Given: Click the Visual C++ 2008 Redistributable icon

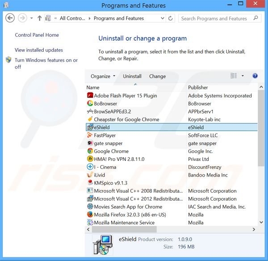Looking at the screenshot, I should tap(90, 190).
